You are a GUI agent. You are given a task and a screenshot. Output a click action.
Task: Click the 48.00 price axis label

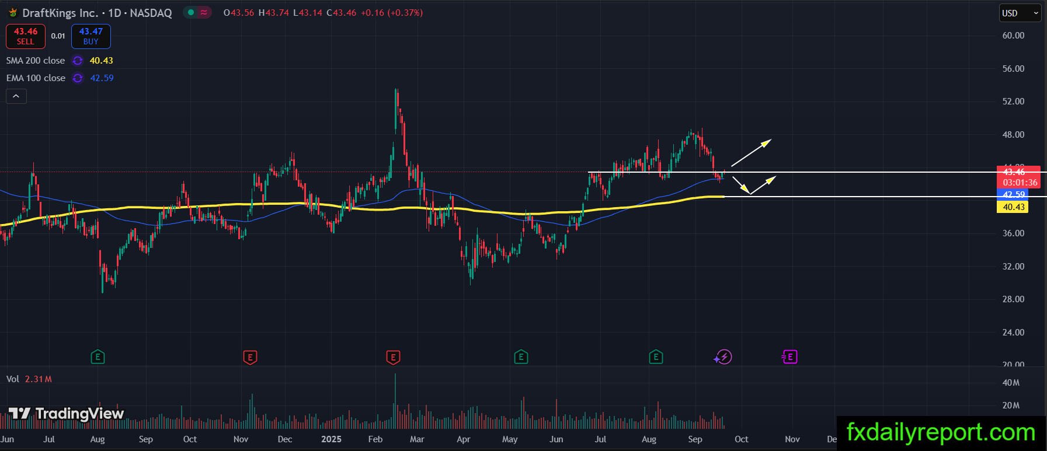(1013, 135)
